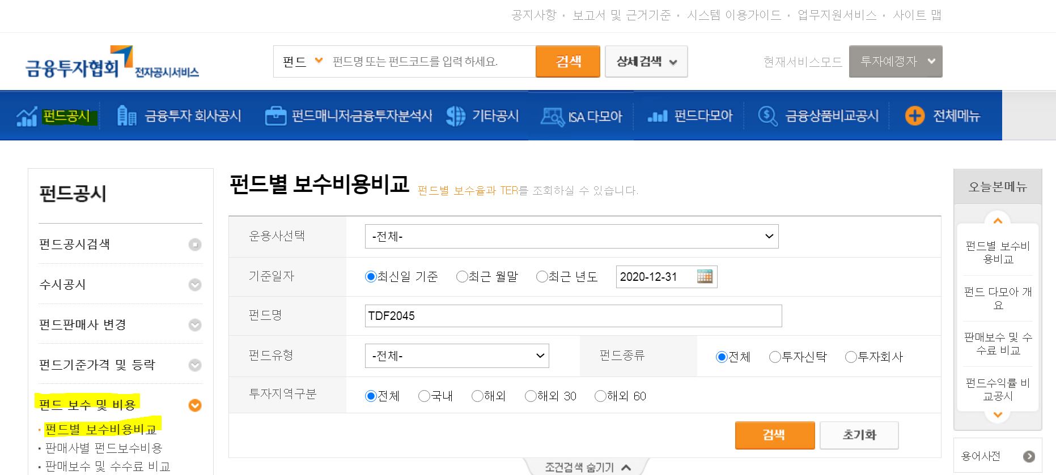Open 펀드별 보수비용비교 sidebar link

pos(100,429)
